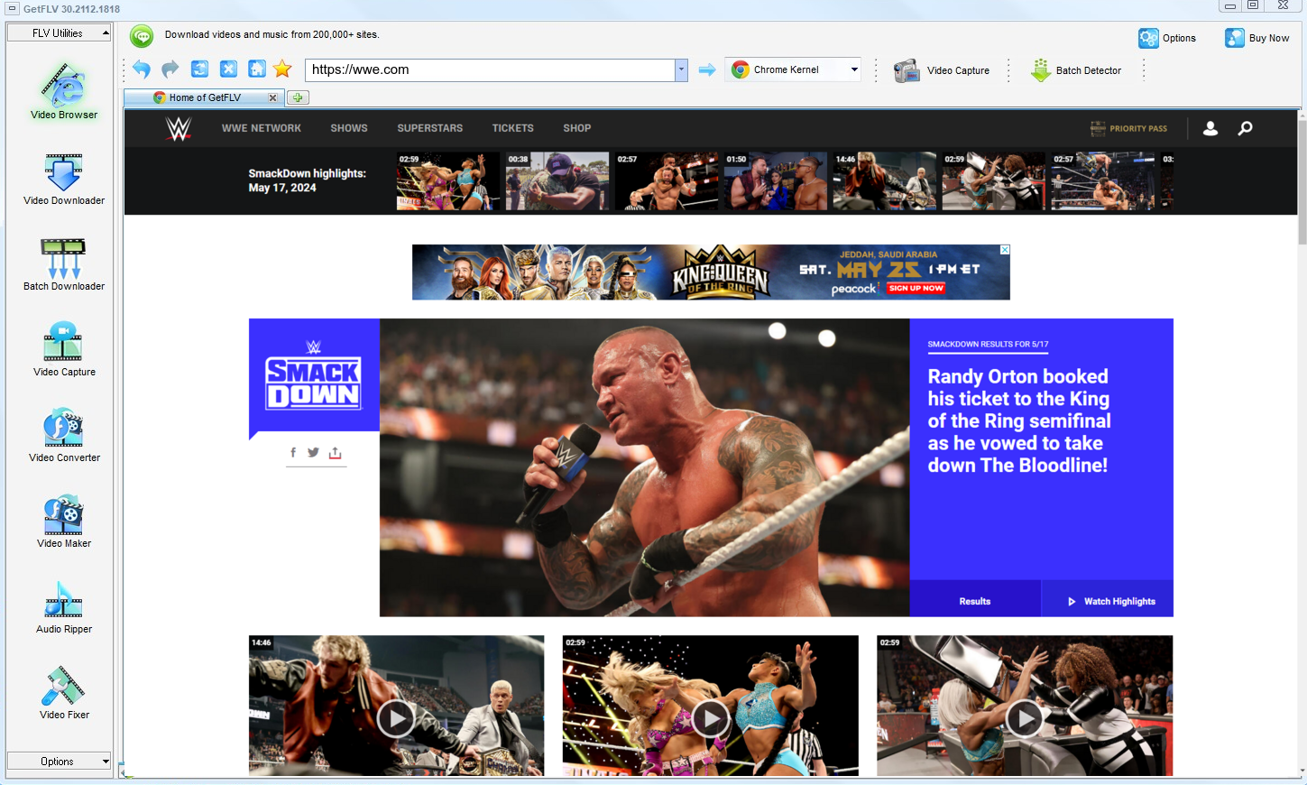Open the Audio Ripper tool
The image size is (1307, 785).
click(x=64, y=607)
